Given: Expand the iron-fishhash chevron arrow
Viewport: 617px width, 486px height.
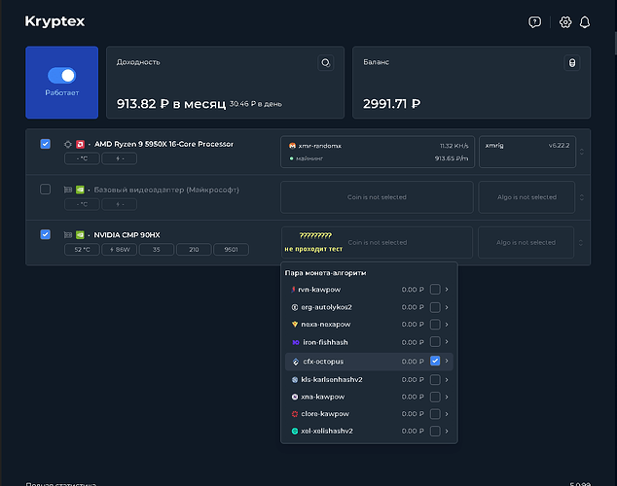Looking at the screenshot, I should click(x=447, y=342).
